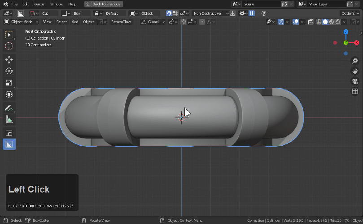Click the camera view icon
The width and height of the screenshot is (363, 224).
pos(354,81)
